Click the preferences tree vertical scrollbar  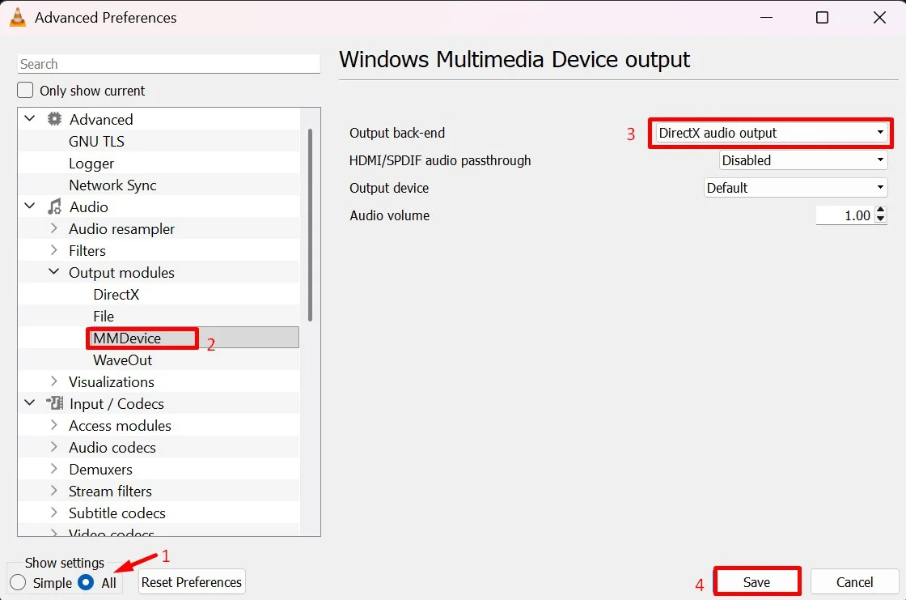tap(311, 224)
